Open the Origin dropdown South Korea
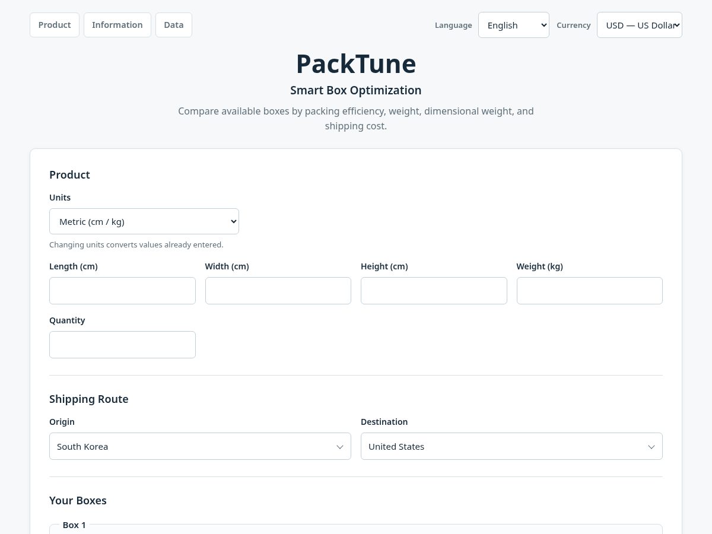The image size is (712, 534). tap(200, 446)
